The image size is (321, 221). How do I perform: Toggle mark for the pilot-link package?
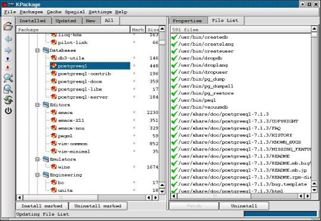[134, 42]
